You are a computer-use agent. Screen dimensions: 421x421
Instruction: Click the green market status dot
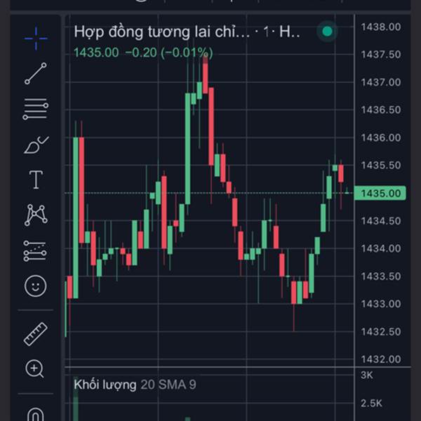pyautogui.click(x=327, y=32)
